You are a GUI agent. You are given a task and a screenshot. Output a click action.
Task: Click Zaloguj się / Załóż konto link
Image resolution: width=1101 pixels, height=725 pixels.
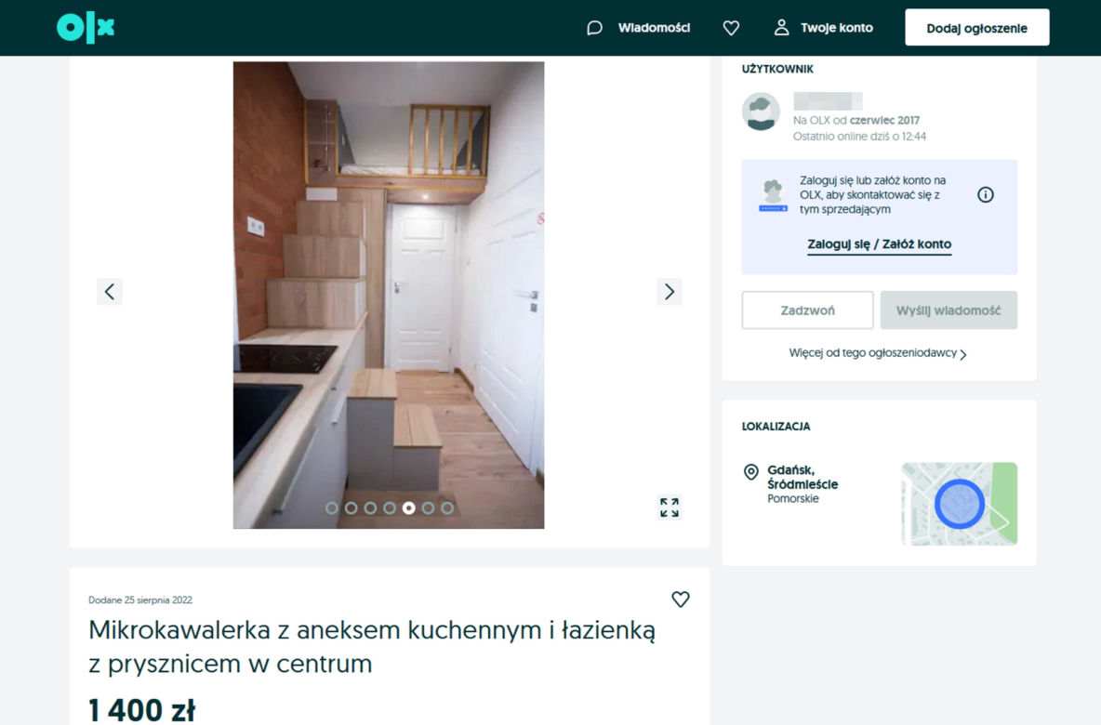click(x=879, y=244)
